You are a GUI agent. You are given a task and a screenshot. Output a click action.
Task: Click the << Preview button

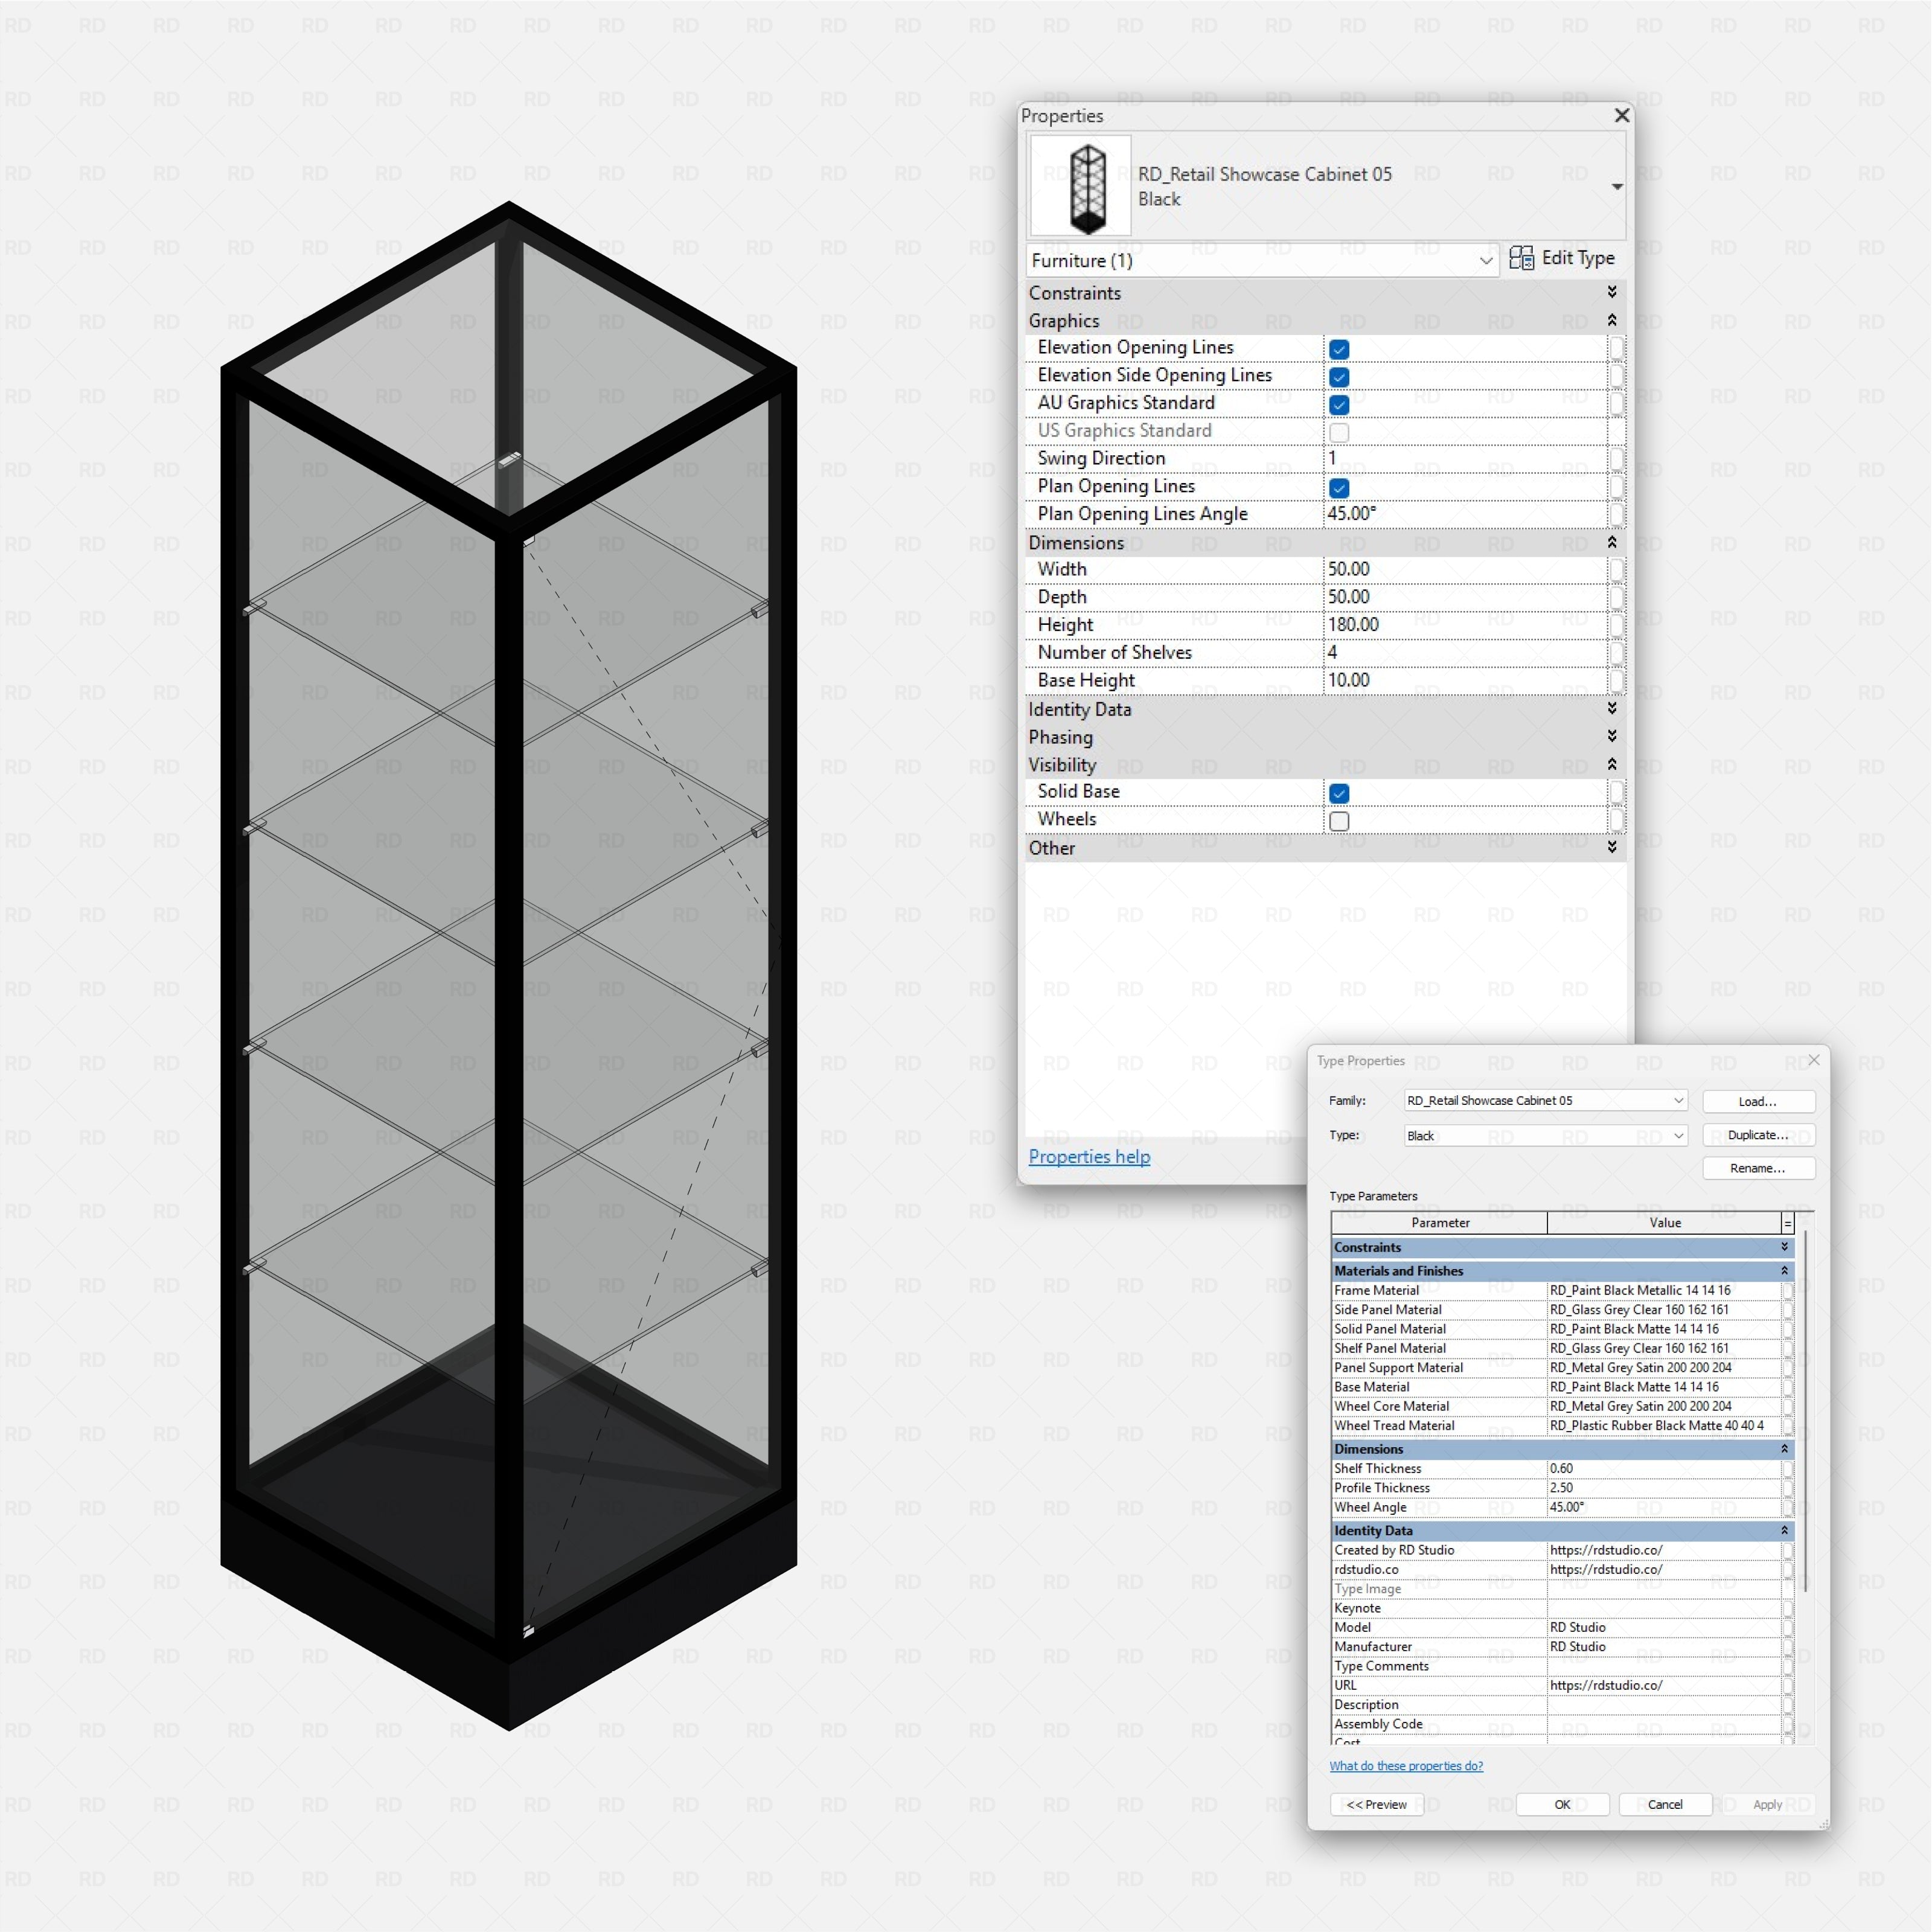click(x=1376, y=1804)
